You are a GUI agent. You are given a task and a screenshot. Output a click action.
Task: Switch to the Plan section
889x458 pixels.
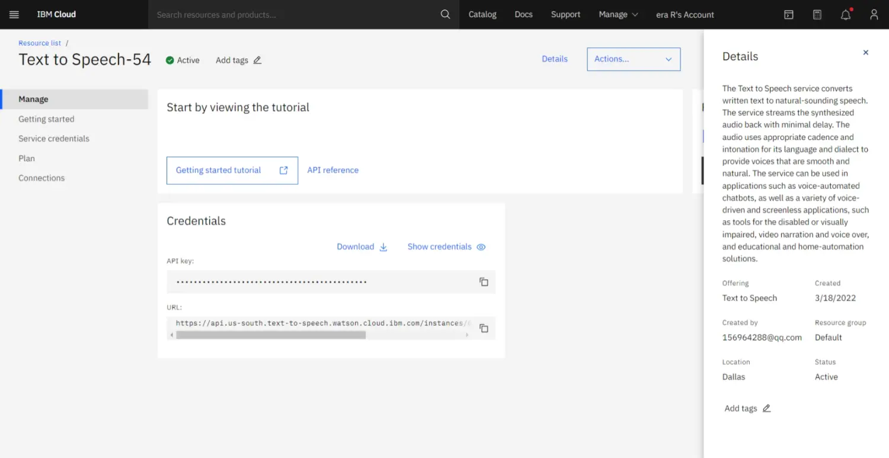pos(27,158)
